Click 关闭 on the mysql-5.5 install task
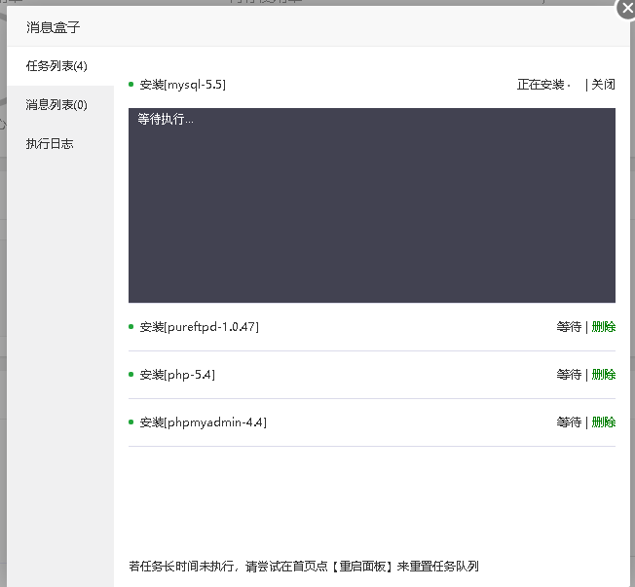Viewport: 635px width, 587px height. pos(603,84)
